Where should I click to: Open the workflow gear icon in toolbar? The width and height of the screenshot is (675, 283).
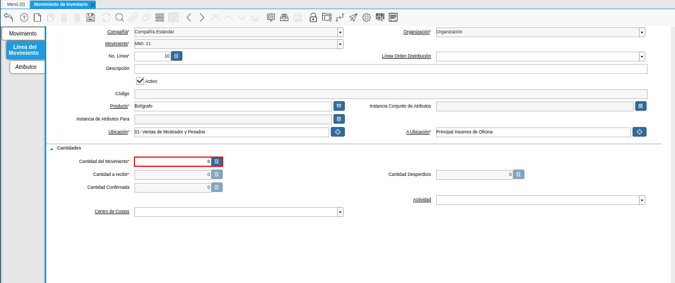366,17
